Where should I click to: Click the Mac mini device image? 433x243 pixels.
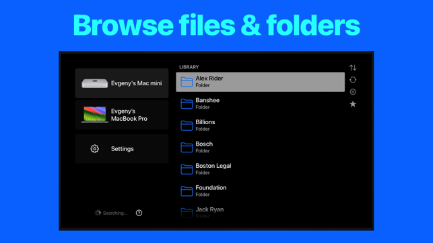(94, 83)
